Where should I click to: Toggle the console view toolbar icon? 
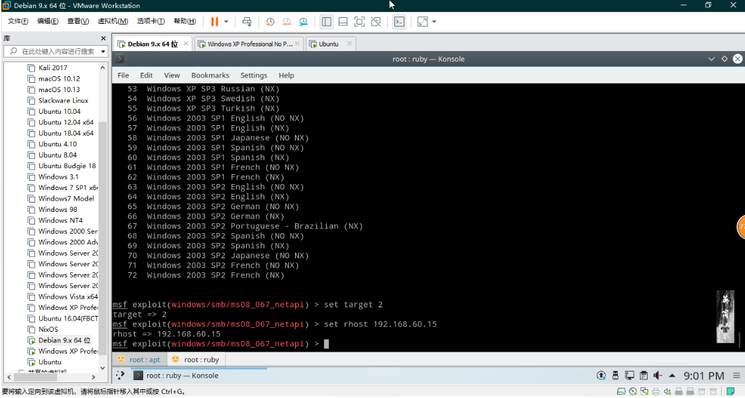click(399, 21)
